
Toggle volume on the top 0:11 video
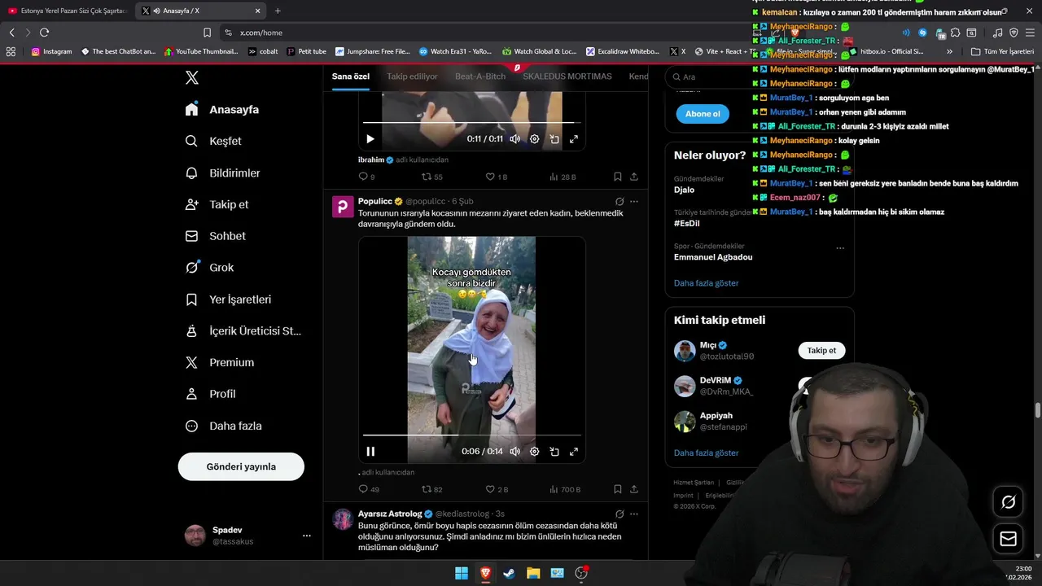click(x=515, y=139)
